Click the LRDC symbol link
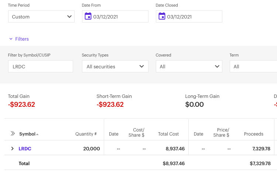277x174 pixels. (x=25, y=149)
